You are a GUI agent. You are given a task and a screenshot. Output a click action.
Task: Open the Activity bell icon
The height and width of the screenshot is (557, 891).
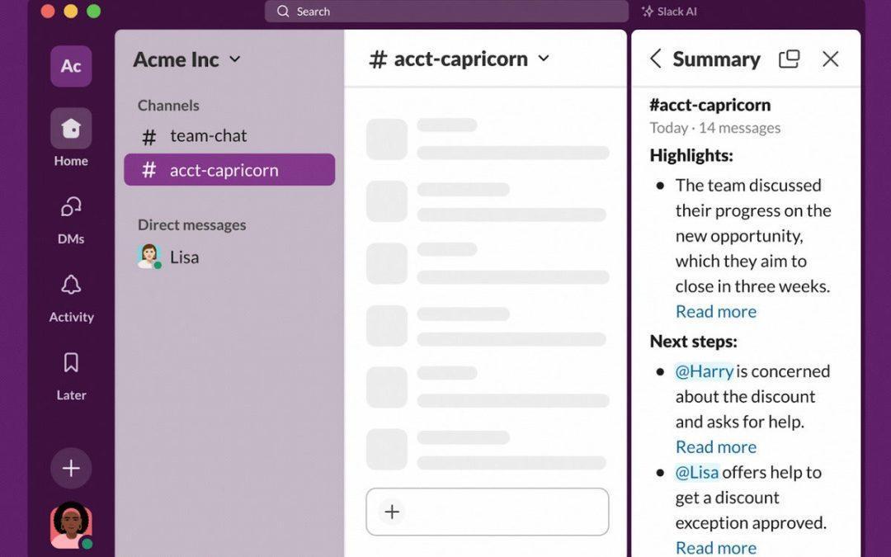tap(71, 285)
